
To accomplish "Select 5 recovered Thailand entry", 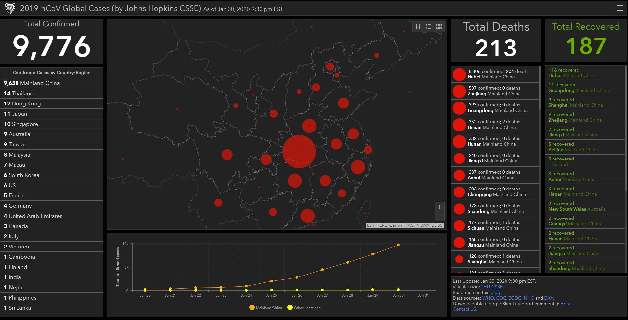I will [x=584, y=162].
